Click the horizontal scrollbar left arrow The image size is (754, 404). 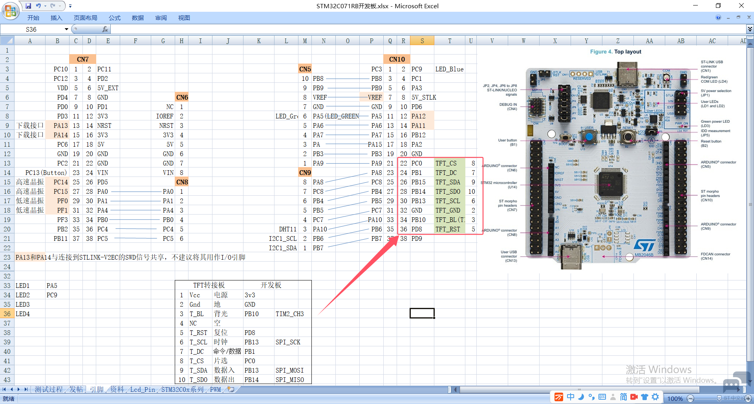[456, 389]
